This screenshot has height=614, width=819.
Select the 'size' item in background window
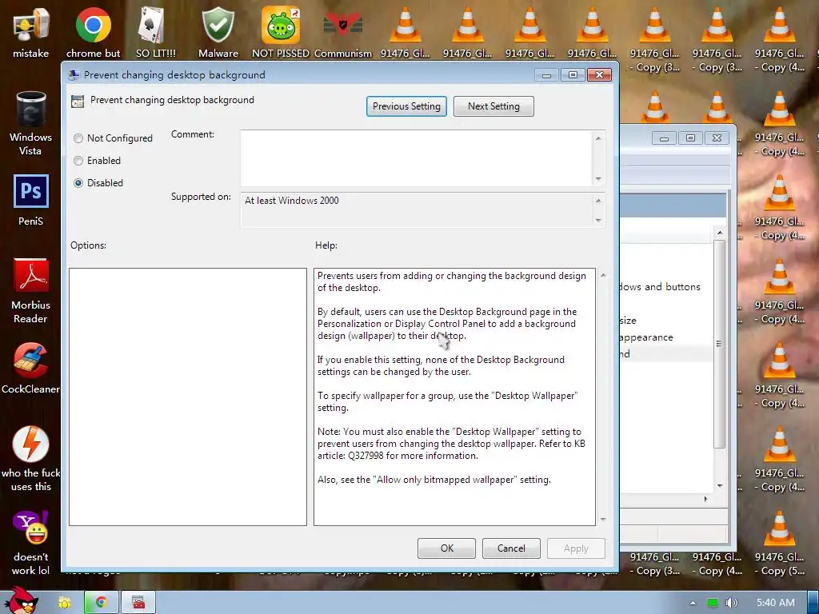pos(629,320)
